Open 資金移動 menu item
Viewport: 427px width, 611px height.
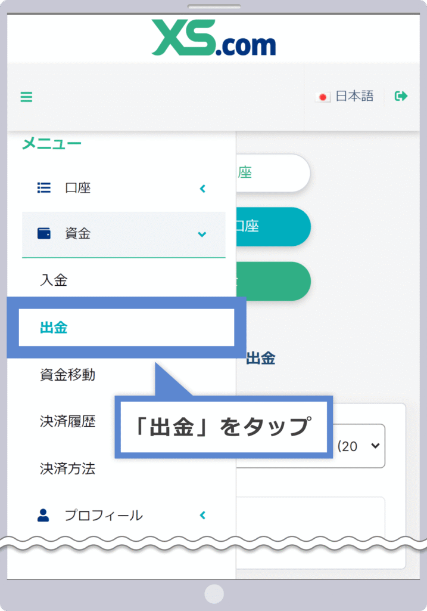click(x=68, y=375)
